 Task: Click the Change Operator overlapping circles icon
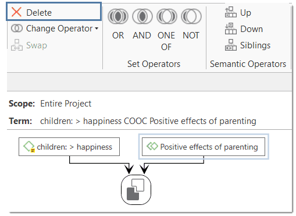pyautogui.click(x=17, y=29)
